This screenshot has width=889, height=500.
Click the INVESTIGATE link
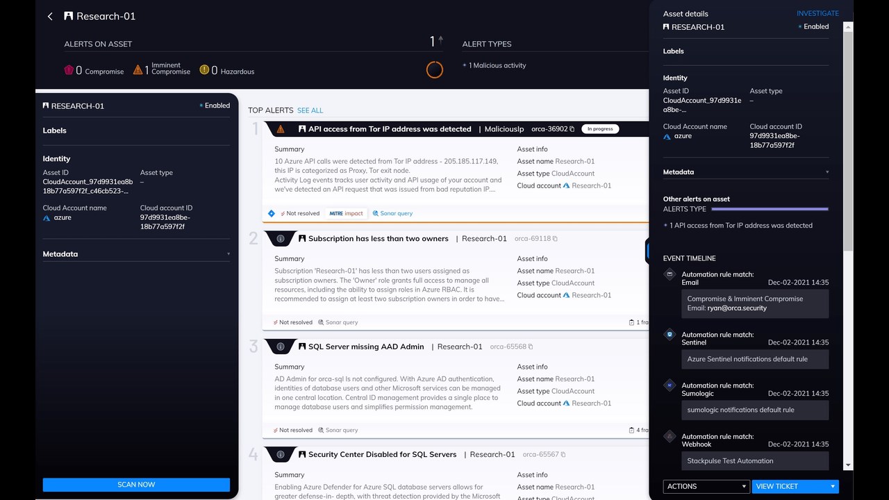[817, 13]
